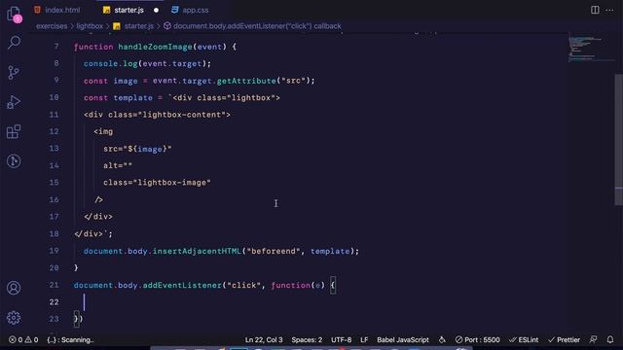Click the addEventListener callback breadcrumb
The width and height of the screenshot is (623, 350).
point(253,26)
